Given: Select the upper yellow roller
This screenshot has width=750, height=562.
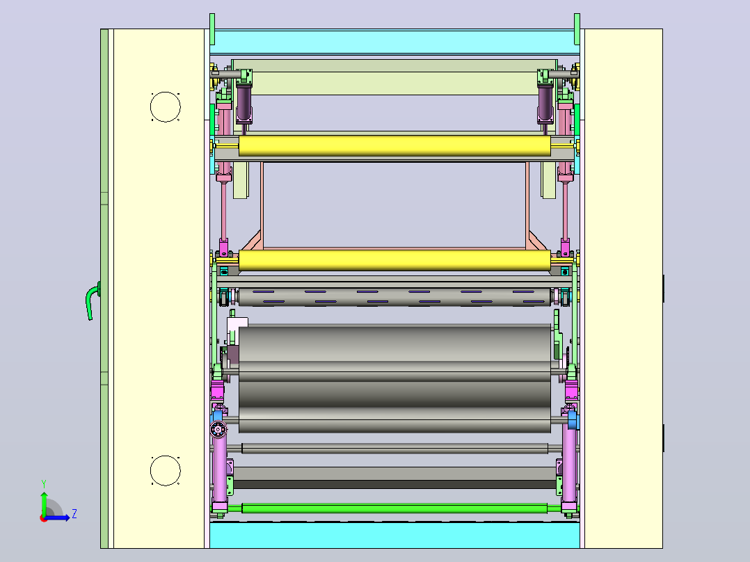Looking at the screenshot, I should pyautogui.click(x=394, y=145).
